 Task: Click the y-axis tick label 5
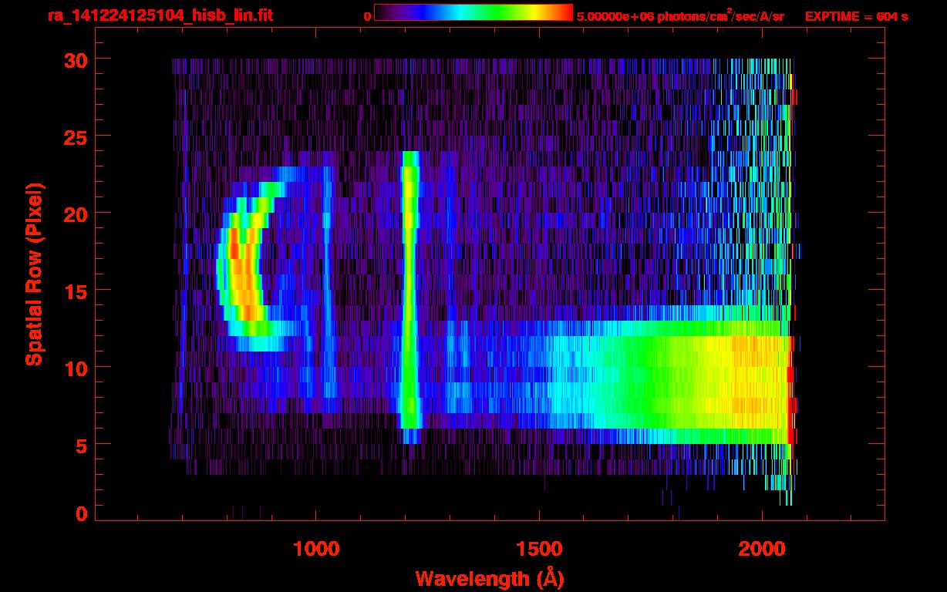81,445
